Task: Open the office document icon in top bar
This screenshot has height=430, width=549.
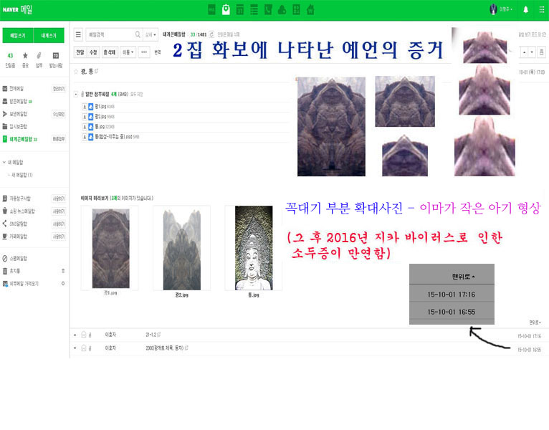Action: (x=296, y=10)
